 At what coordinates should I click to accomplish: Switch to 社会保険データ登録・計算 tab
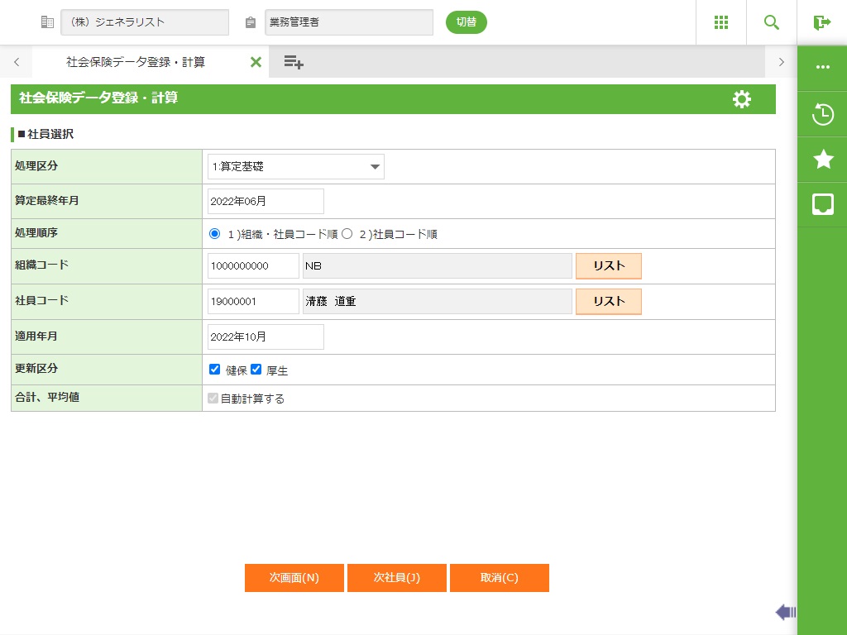[x=136, y=62]
